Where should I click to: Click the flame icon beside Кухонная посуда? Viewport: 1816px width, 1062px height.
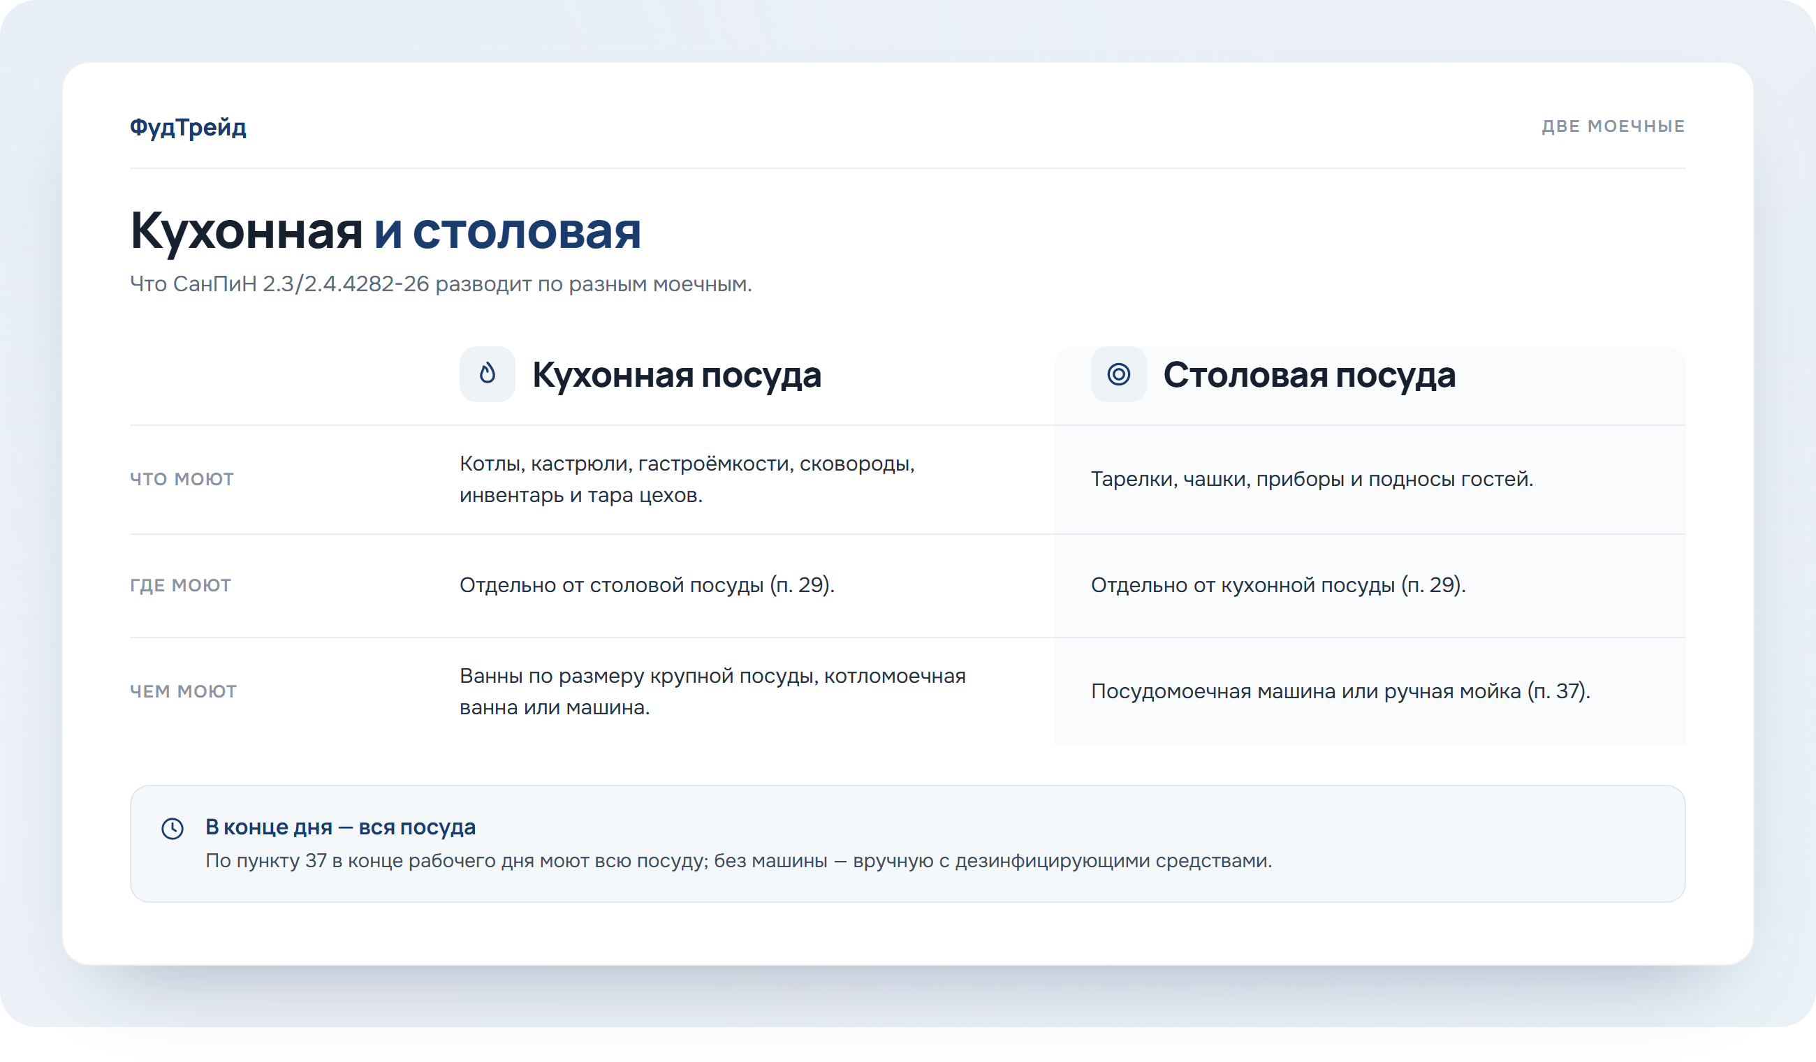[x=487, y=374]
